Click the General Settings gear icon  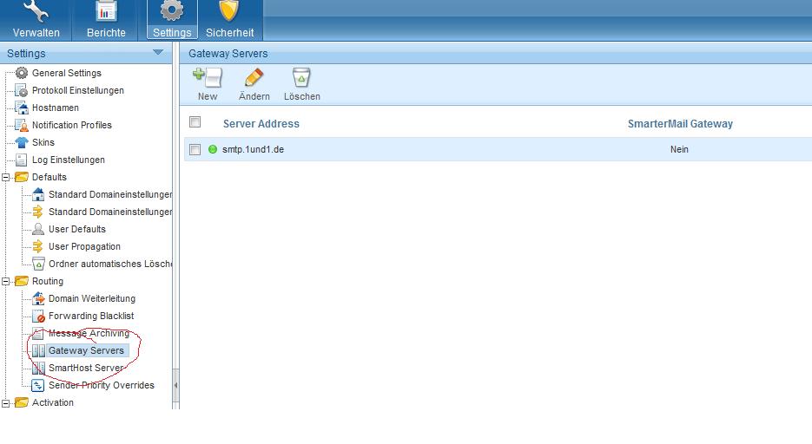click(21, 73)
